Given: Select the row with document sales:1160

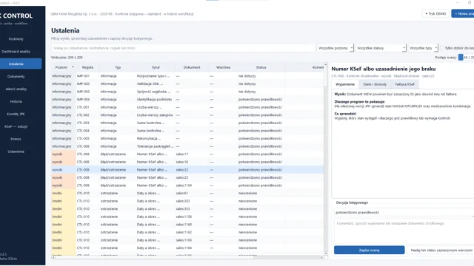Looking at the screenshot, I should pyautogui.click(x=187, y=225).
